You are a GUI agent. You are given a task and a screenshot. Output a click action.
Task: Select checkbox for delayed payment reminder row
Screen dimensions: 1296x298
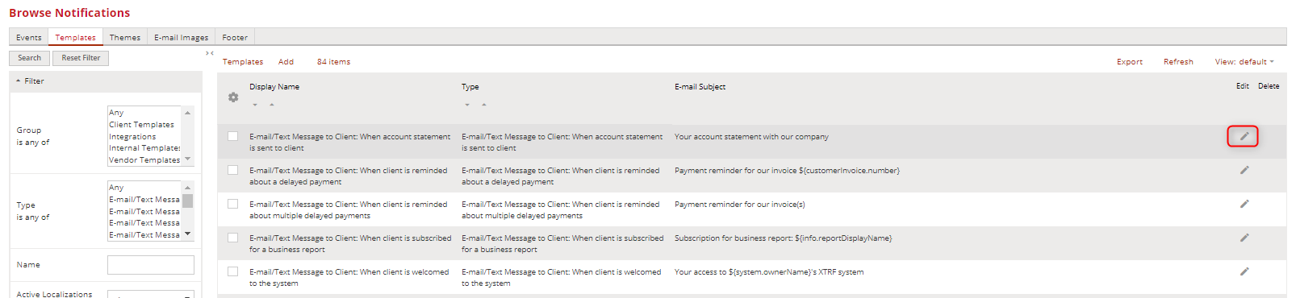click(233, 170)
